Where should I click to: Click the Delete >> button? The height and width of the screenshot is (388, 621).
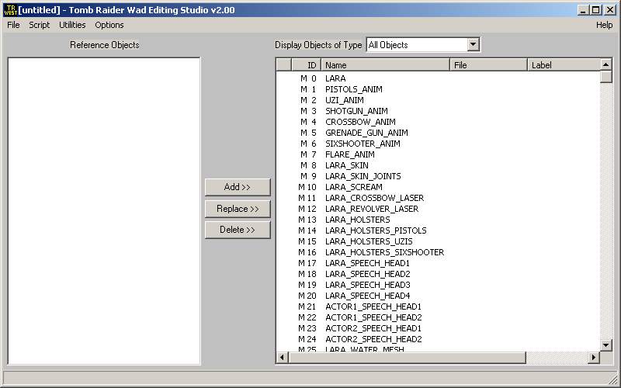point(238,230)
